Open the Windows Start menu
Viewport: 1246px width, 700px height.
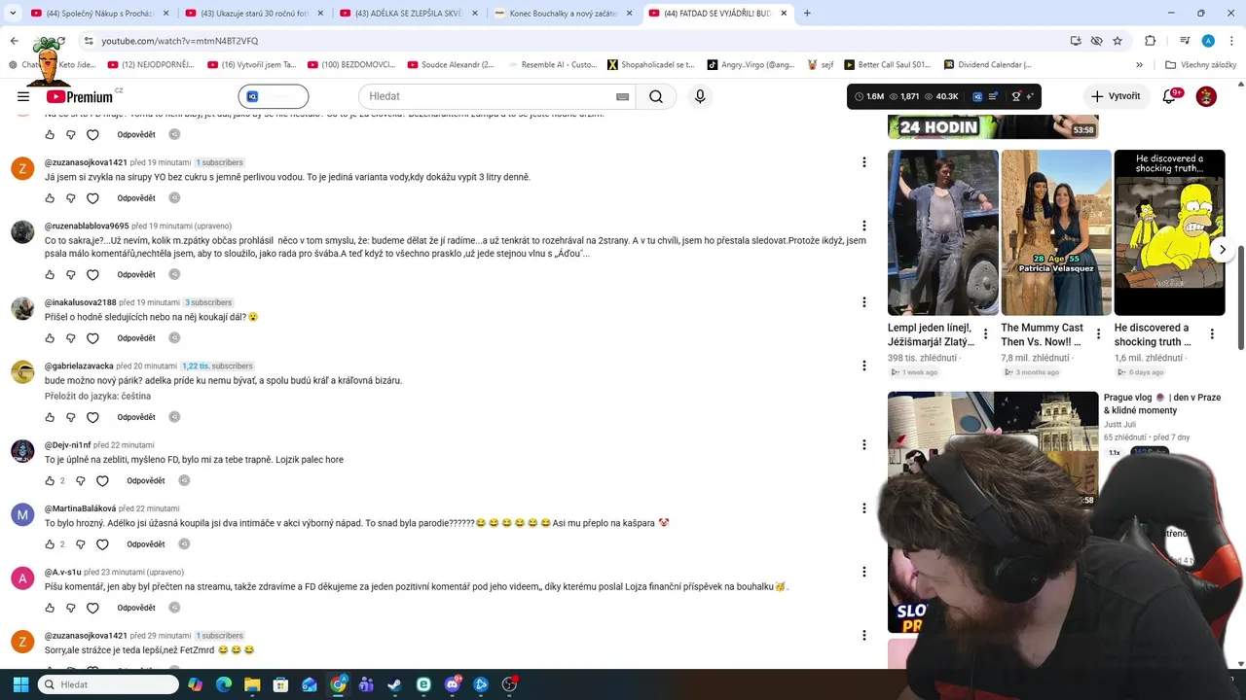pos(19,684)
